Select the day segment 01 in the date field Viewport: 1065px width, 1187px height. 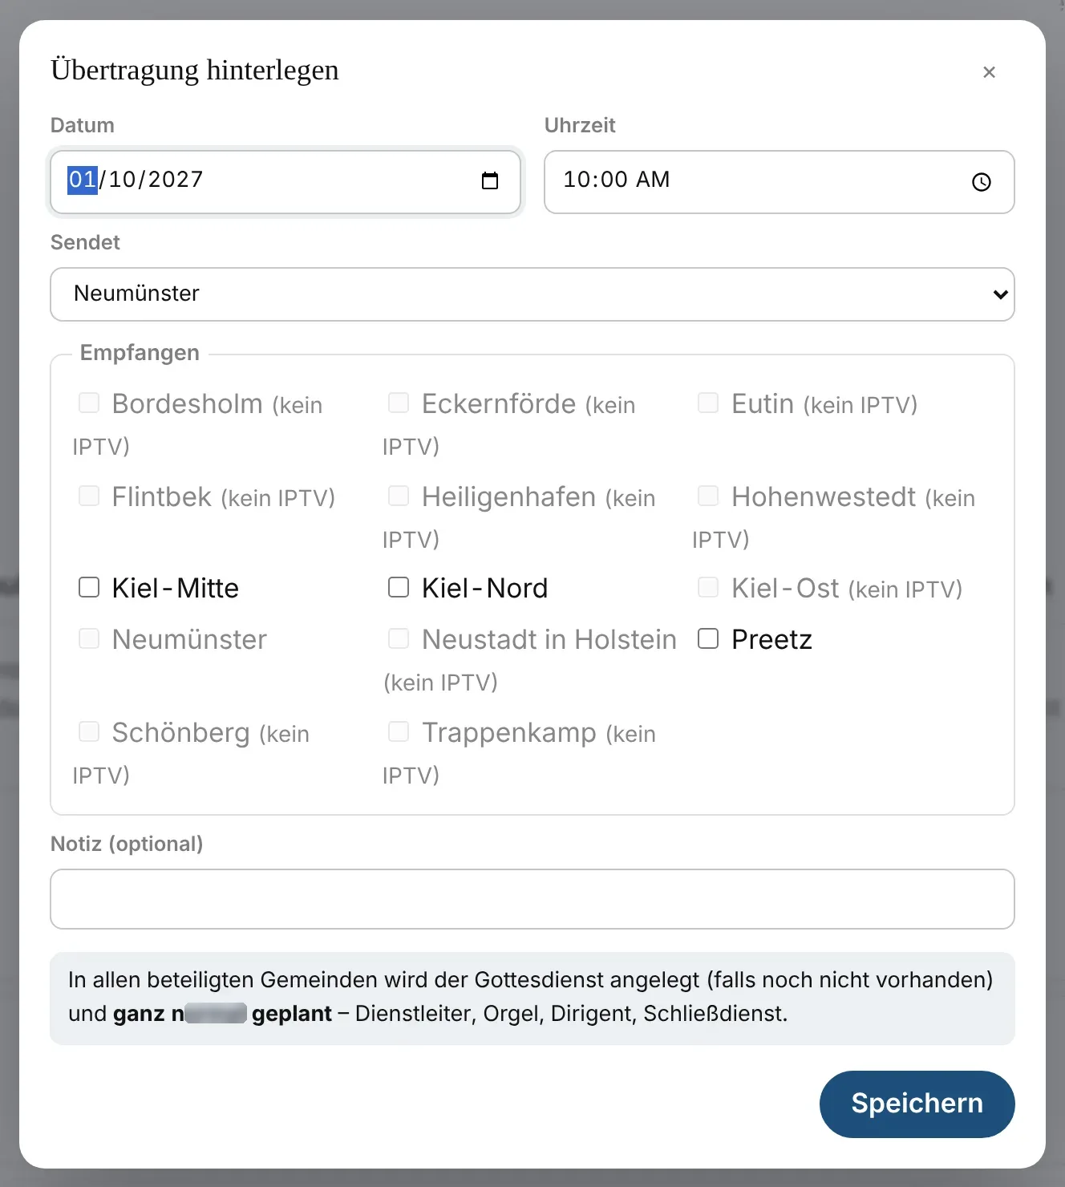coord(83,180)
